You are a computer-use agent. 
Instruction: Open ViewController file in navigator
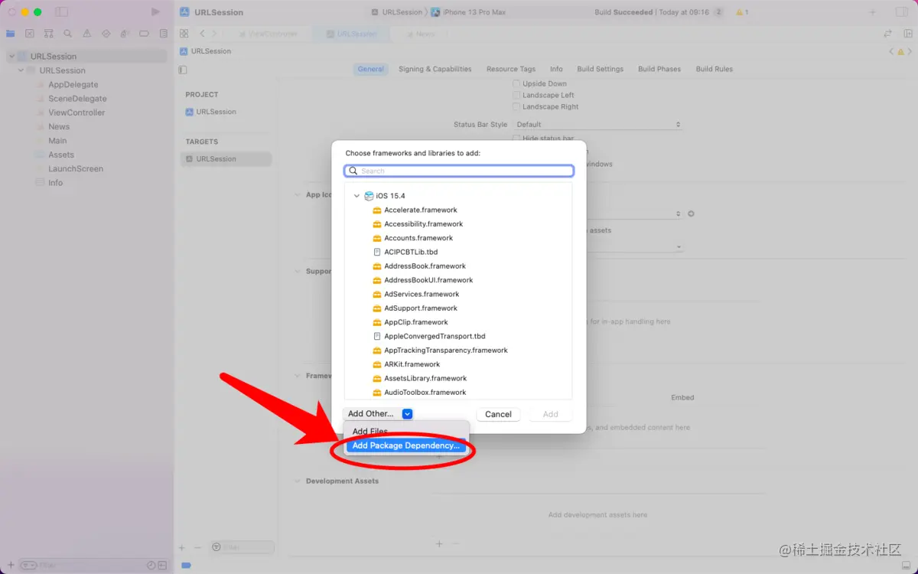pyautogui.click(x=76, y=113)
